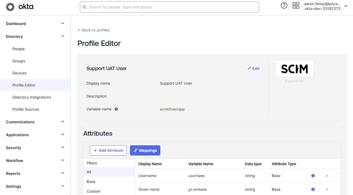Select the Base attribute filter
Viewport: 353px width, 195px height.
pos(91,182)
